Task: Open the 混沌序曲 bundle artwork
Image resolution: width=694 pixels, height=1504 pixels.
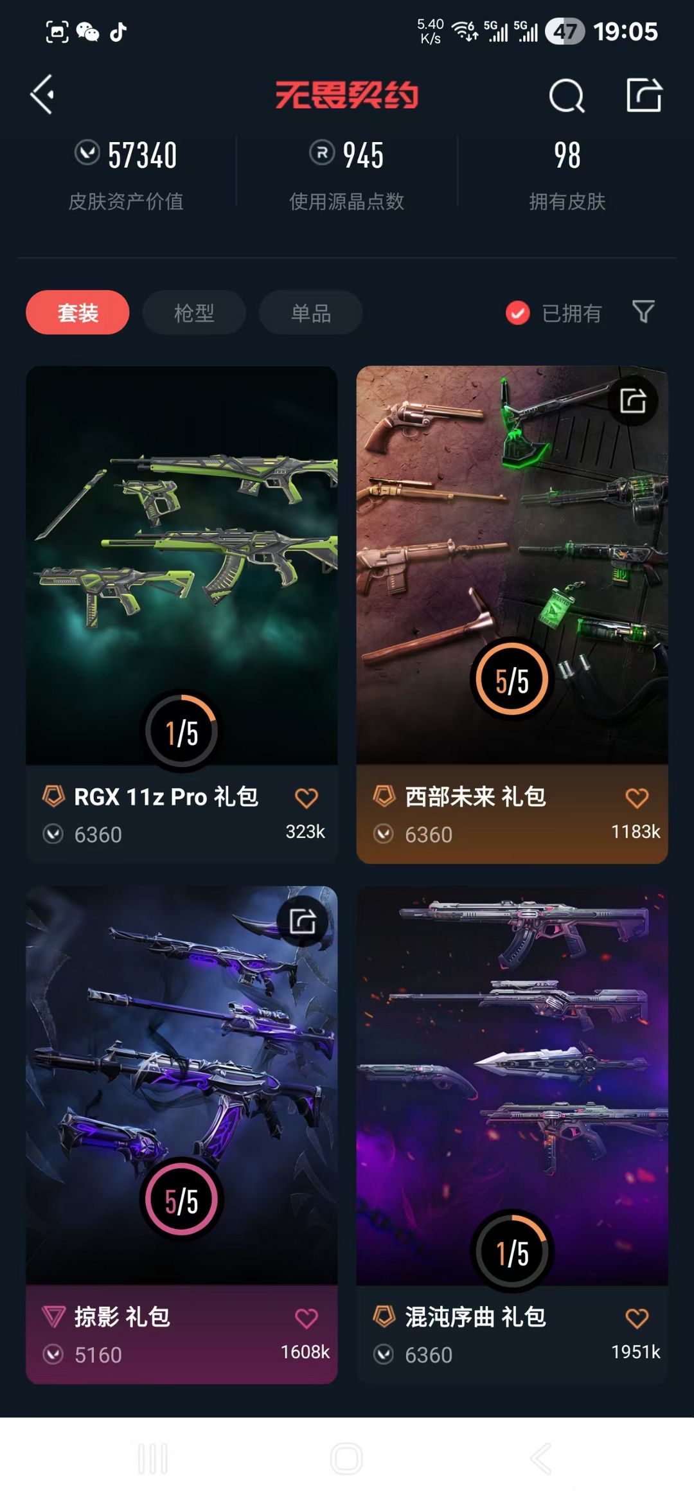Action: pyautogui.click(x=512, y=1086)
